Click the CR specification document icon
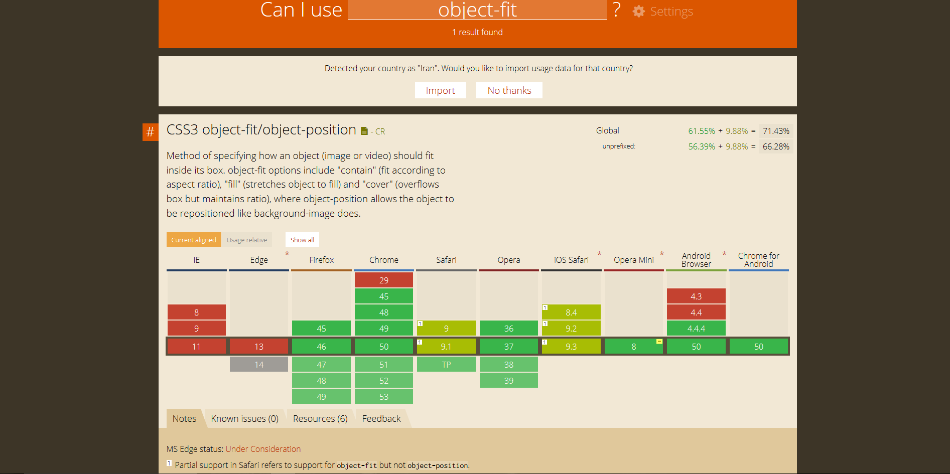The height and width of the screenshot is (474, 950). [x=364, y=131]
